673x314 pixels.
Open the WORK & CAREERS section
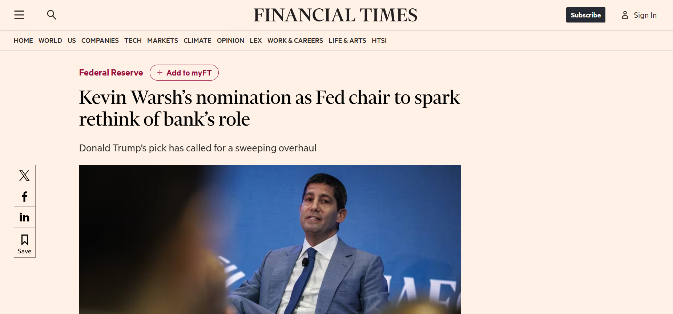(x=295, y=40)
